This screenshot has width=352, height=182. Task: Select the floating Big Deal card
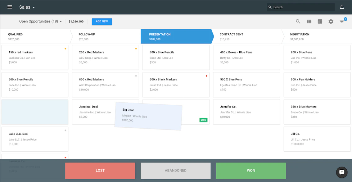[x=148, y=116]
